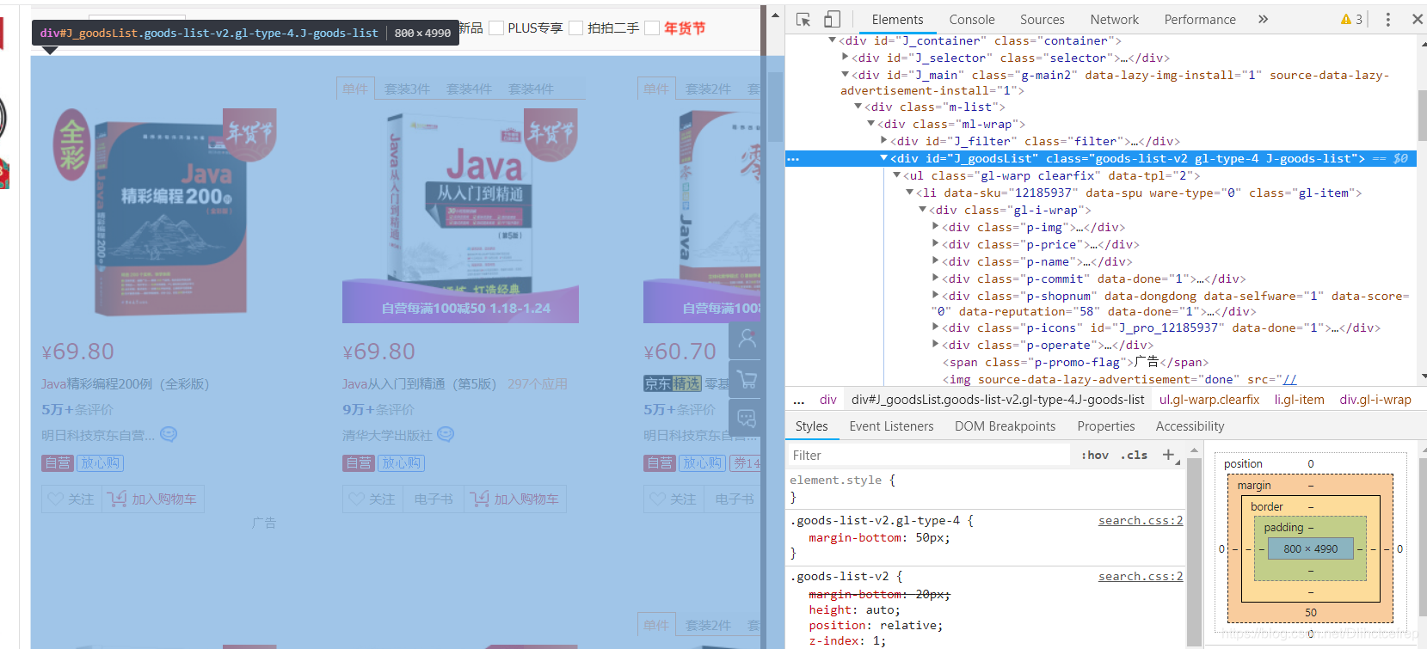
Task: Expand the p-name div node
Action: pos(935,261)
